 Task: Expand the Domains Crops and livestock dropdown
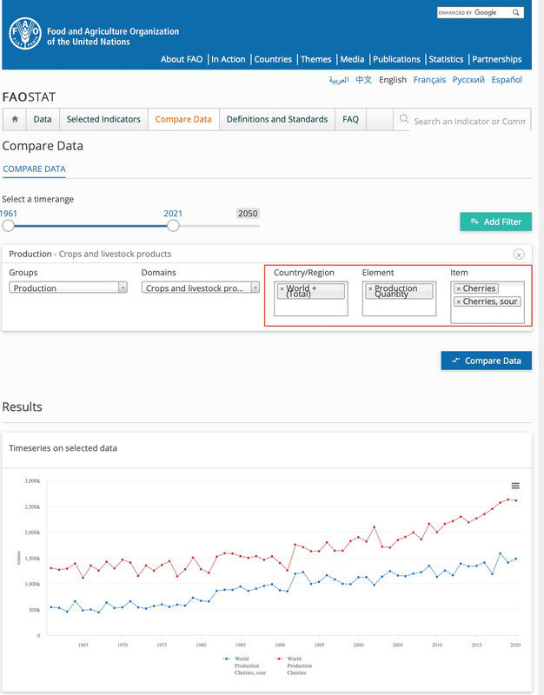[x=201, y=288]
